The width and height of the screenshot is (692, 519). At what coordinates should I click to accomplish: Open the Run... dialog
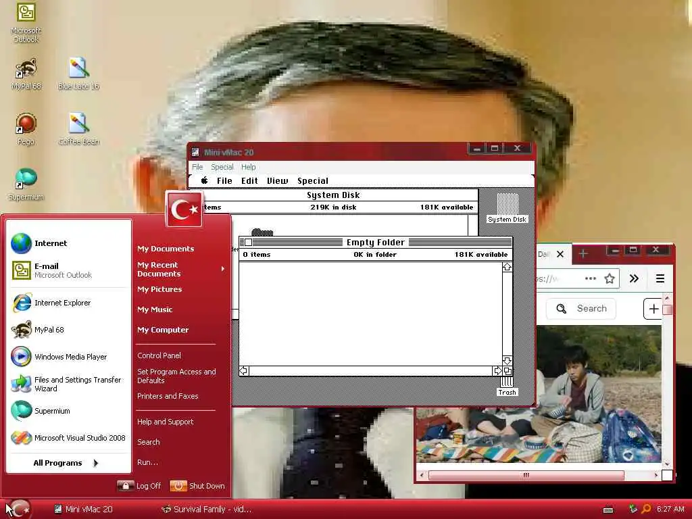click(147, 462)
